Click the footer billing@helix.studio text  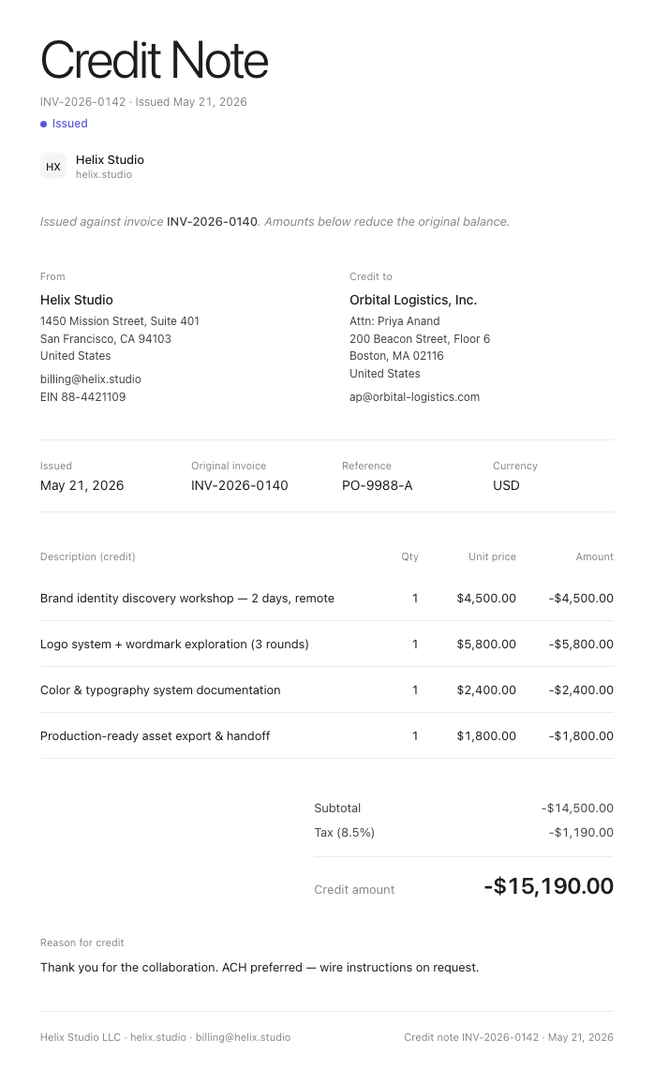[243, 1037]
